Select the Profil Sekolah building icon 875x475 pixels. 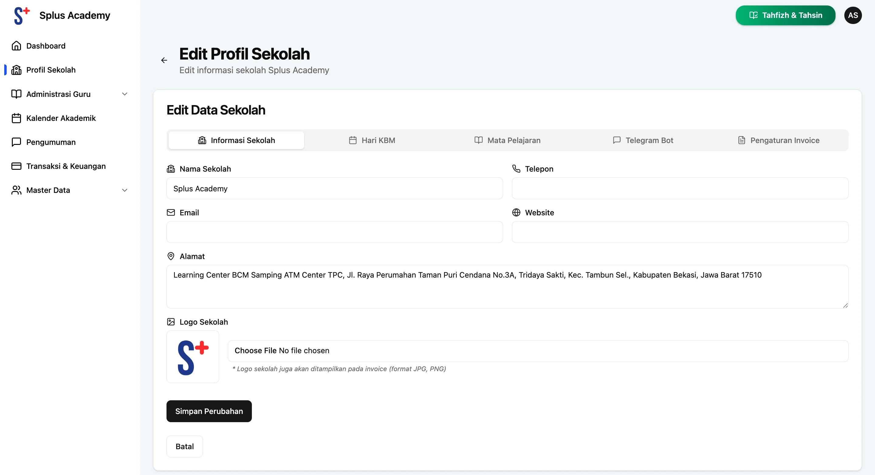16,70
